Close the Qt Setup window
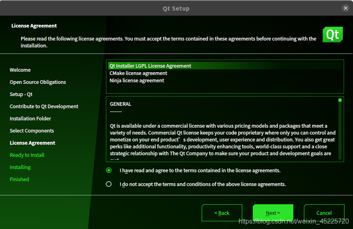The height and width of the screenshot is (229, 353). click(346, 9)
